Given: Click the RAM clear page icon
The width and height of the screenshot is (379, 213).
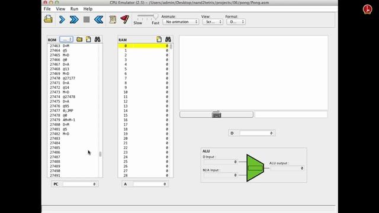Looking at the screenshot, I should pos(159,40).
